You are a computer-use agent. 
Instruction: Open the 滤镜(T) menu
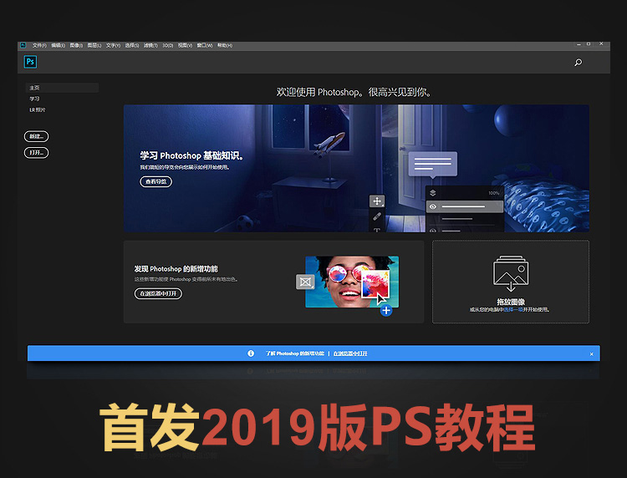(150, 46)
